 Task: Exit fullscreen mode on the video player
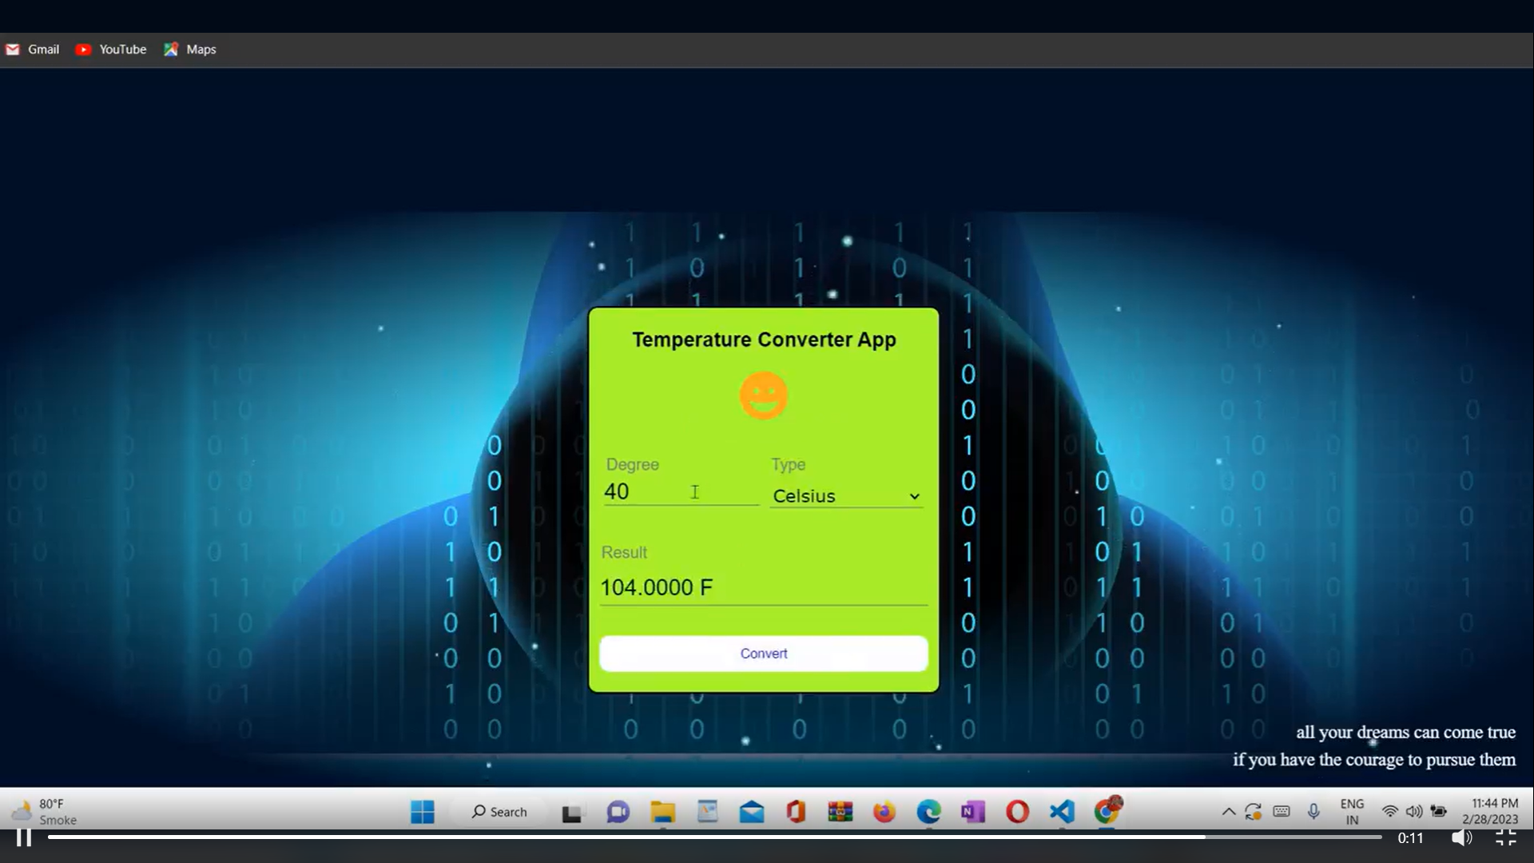tap(1508, 837)
